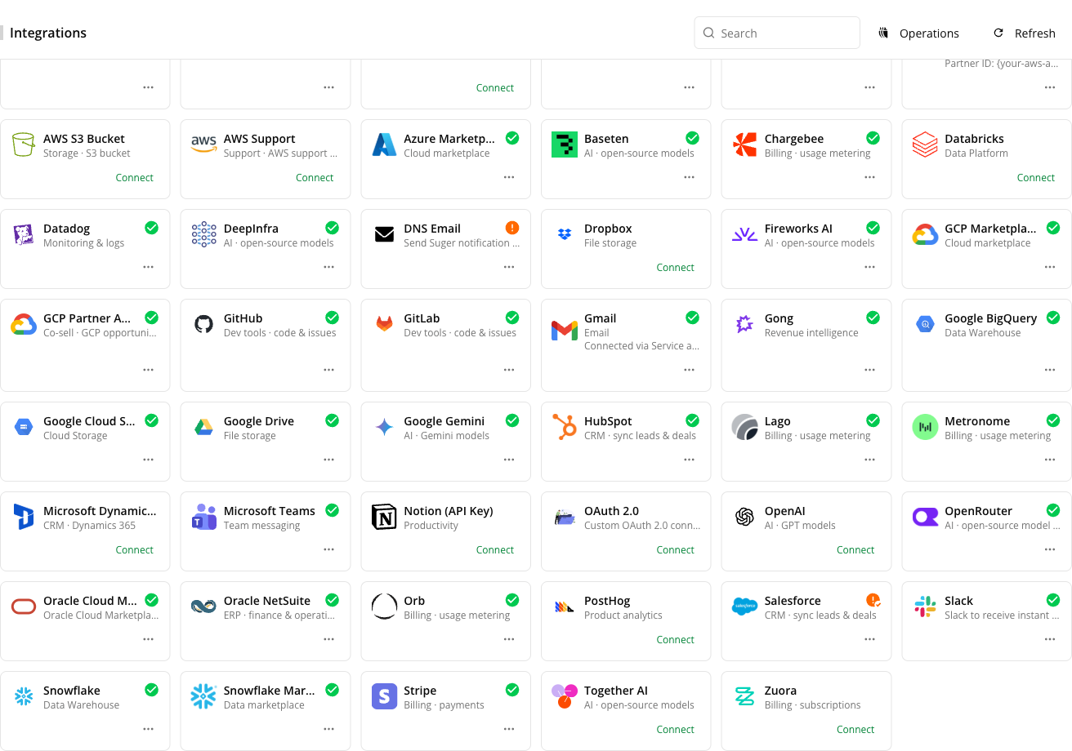Refresh the integrations list
1072x751 pixels.
[x=1025, y=33]
